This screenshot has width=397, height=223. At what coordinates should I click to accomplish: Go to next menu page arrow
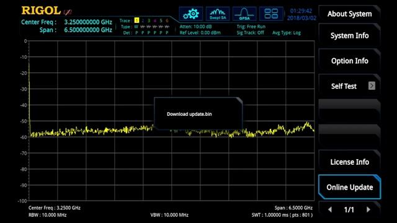[x=368, y=209]
